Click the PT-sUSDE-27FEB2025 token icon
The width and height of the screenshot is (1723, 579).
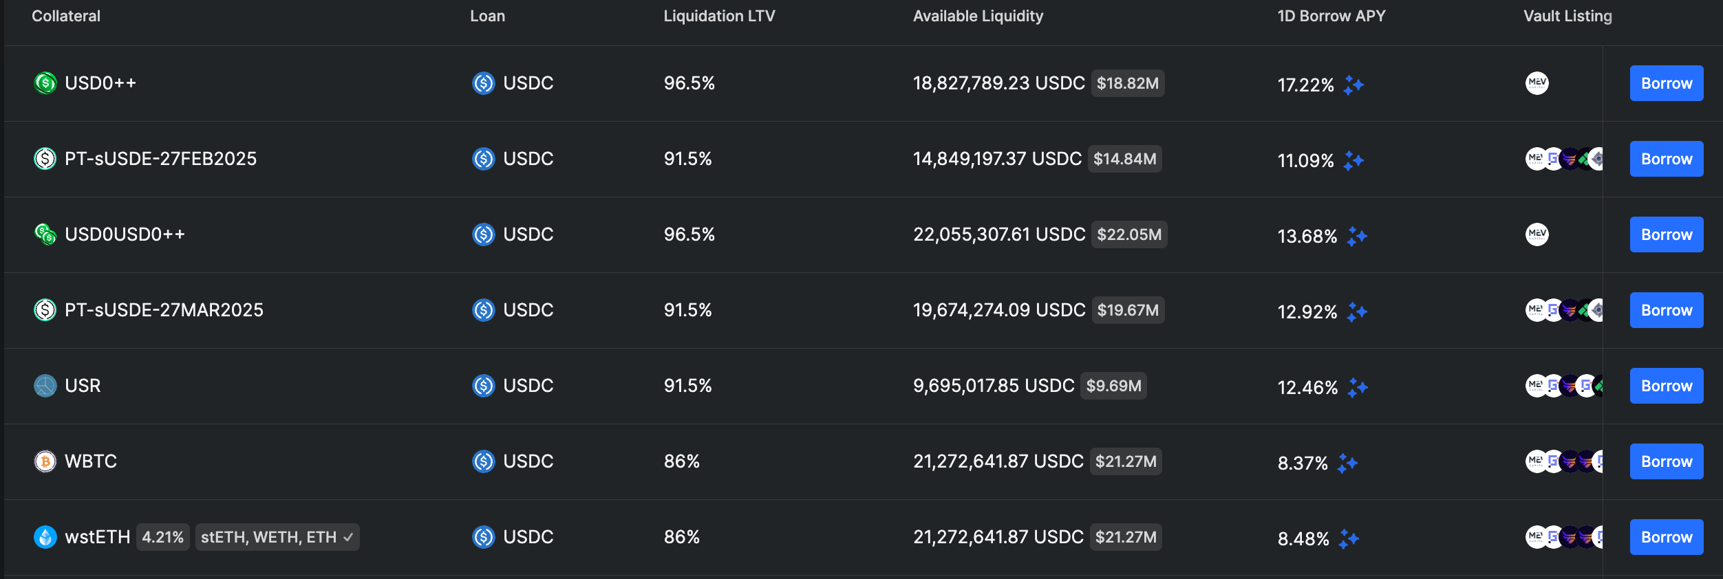tap(45, 159)
